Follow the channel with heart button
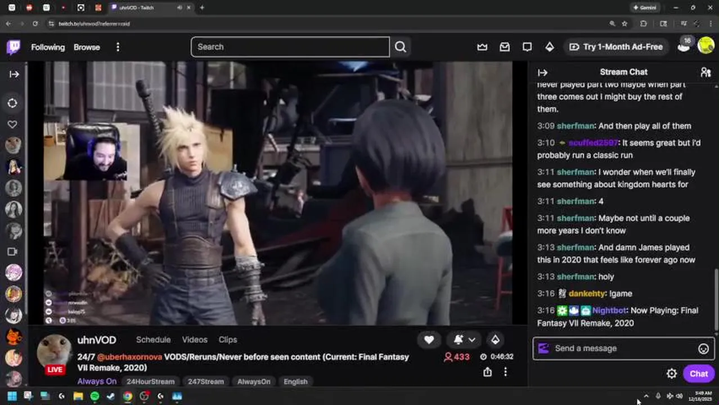 (x=429, y=340)
